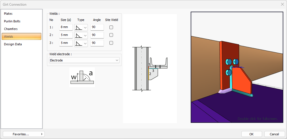Screen dimensions: 287x139
Task: Check the Site Weld box for weld 3
Action: click(111, 43)
